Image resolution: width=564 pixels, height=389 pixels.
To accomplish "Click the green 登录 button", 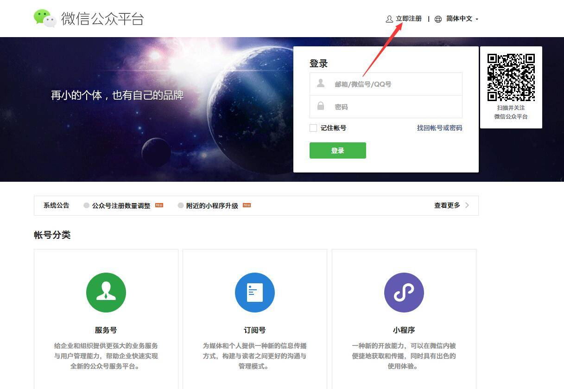I will tap(338, 150).
